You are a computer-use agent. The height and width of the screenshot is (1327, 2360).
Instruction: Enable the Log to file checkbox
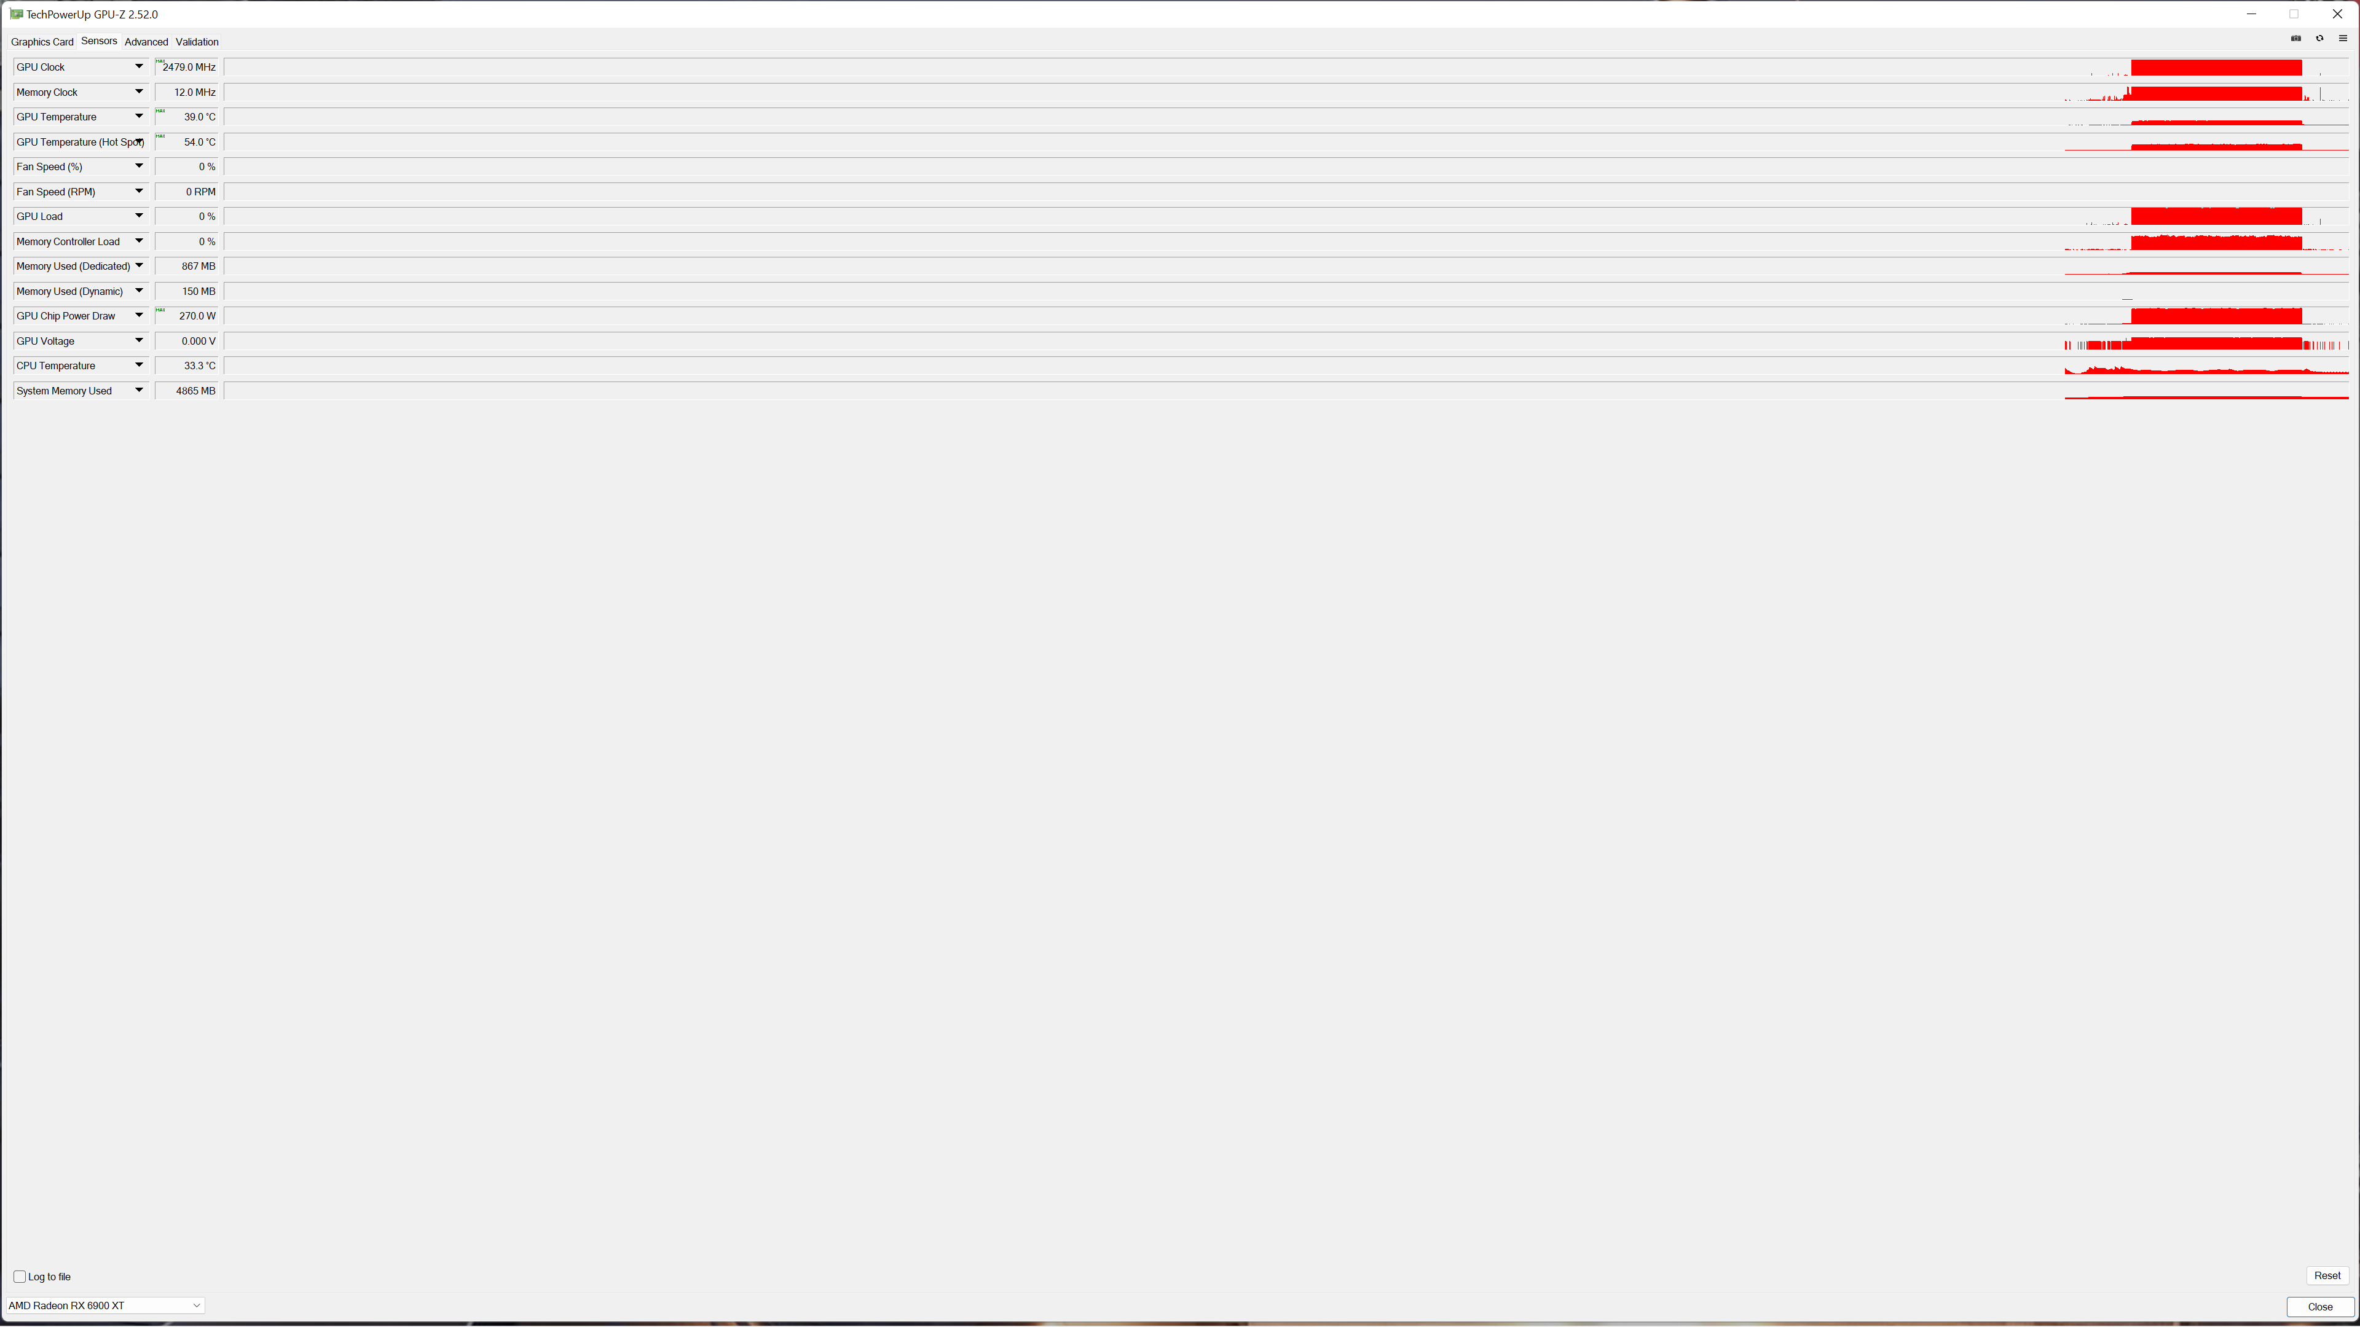[x=19, y=1277]
